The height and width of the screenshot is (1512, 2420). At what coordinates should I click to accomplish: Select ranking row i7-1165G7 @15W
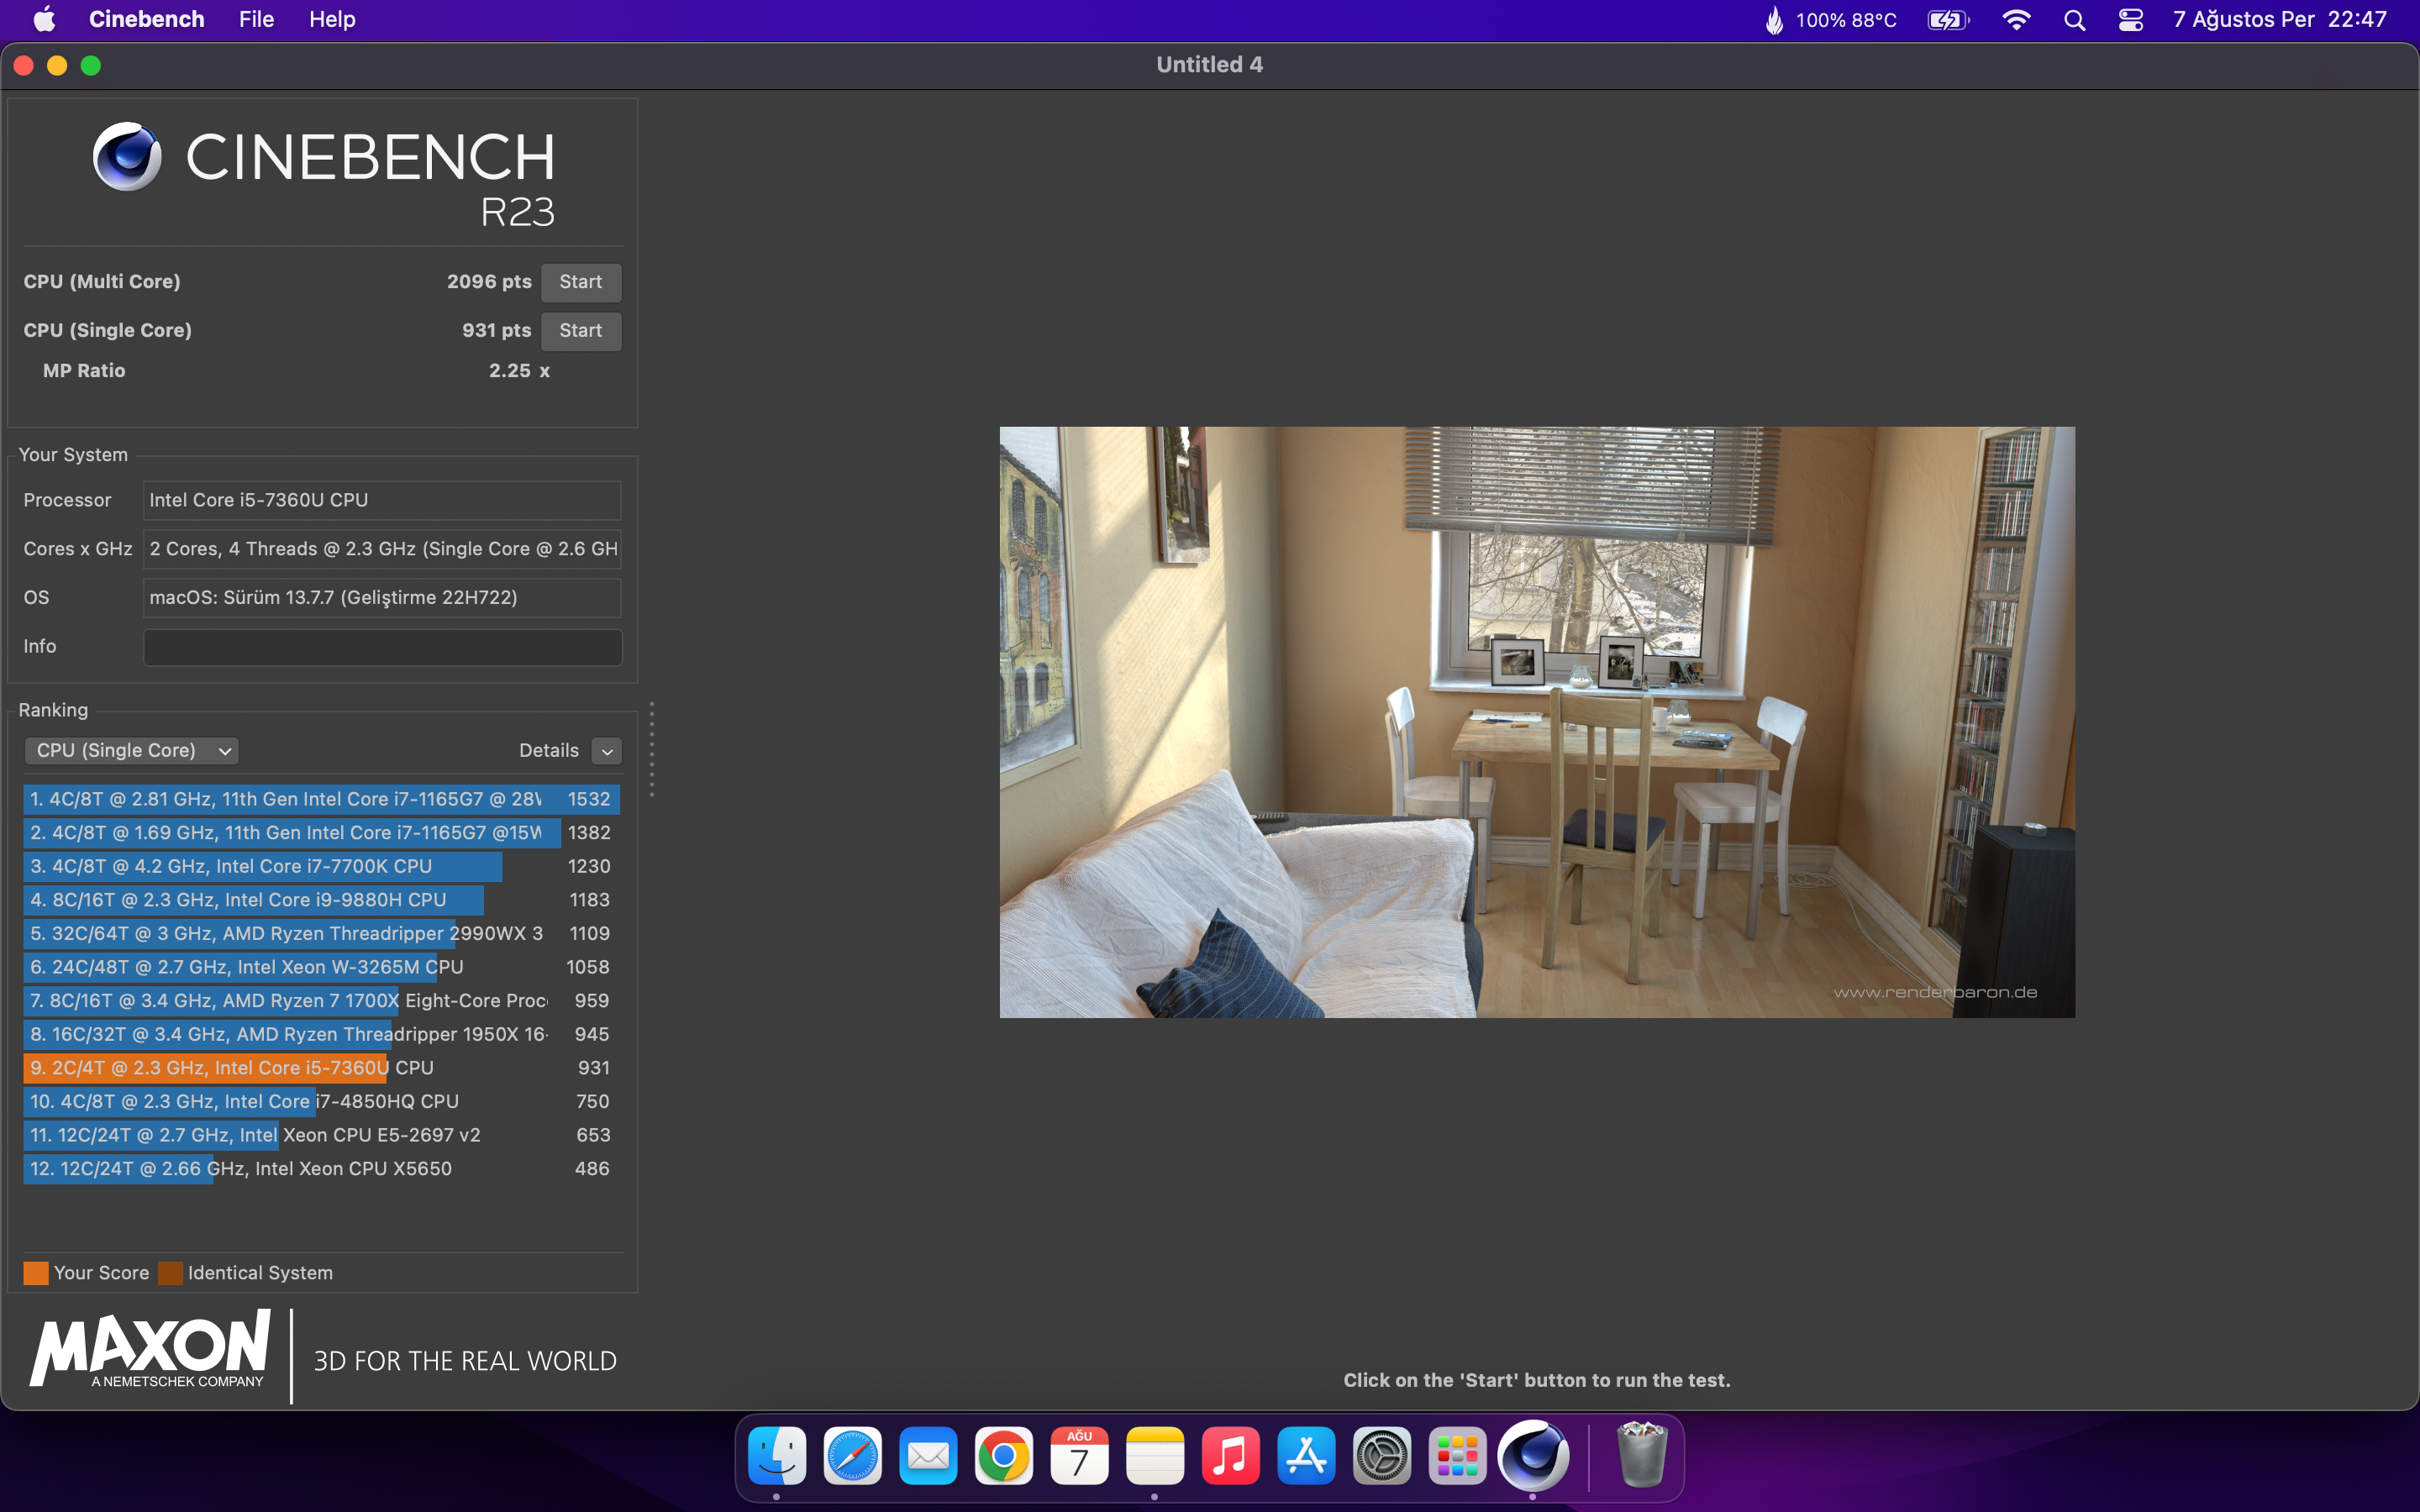coord(321,833)
